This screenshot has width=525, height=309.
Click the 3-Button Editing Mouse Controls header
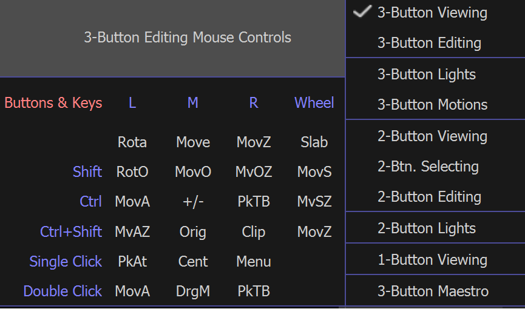(188, 38)
